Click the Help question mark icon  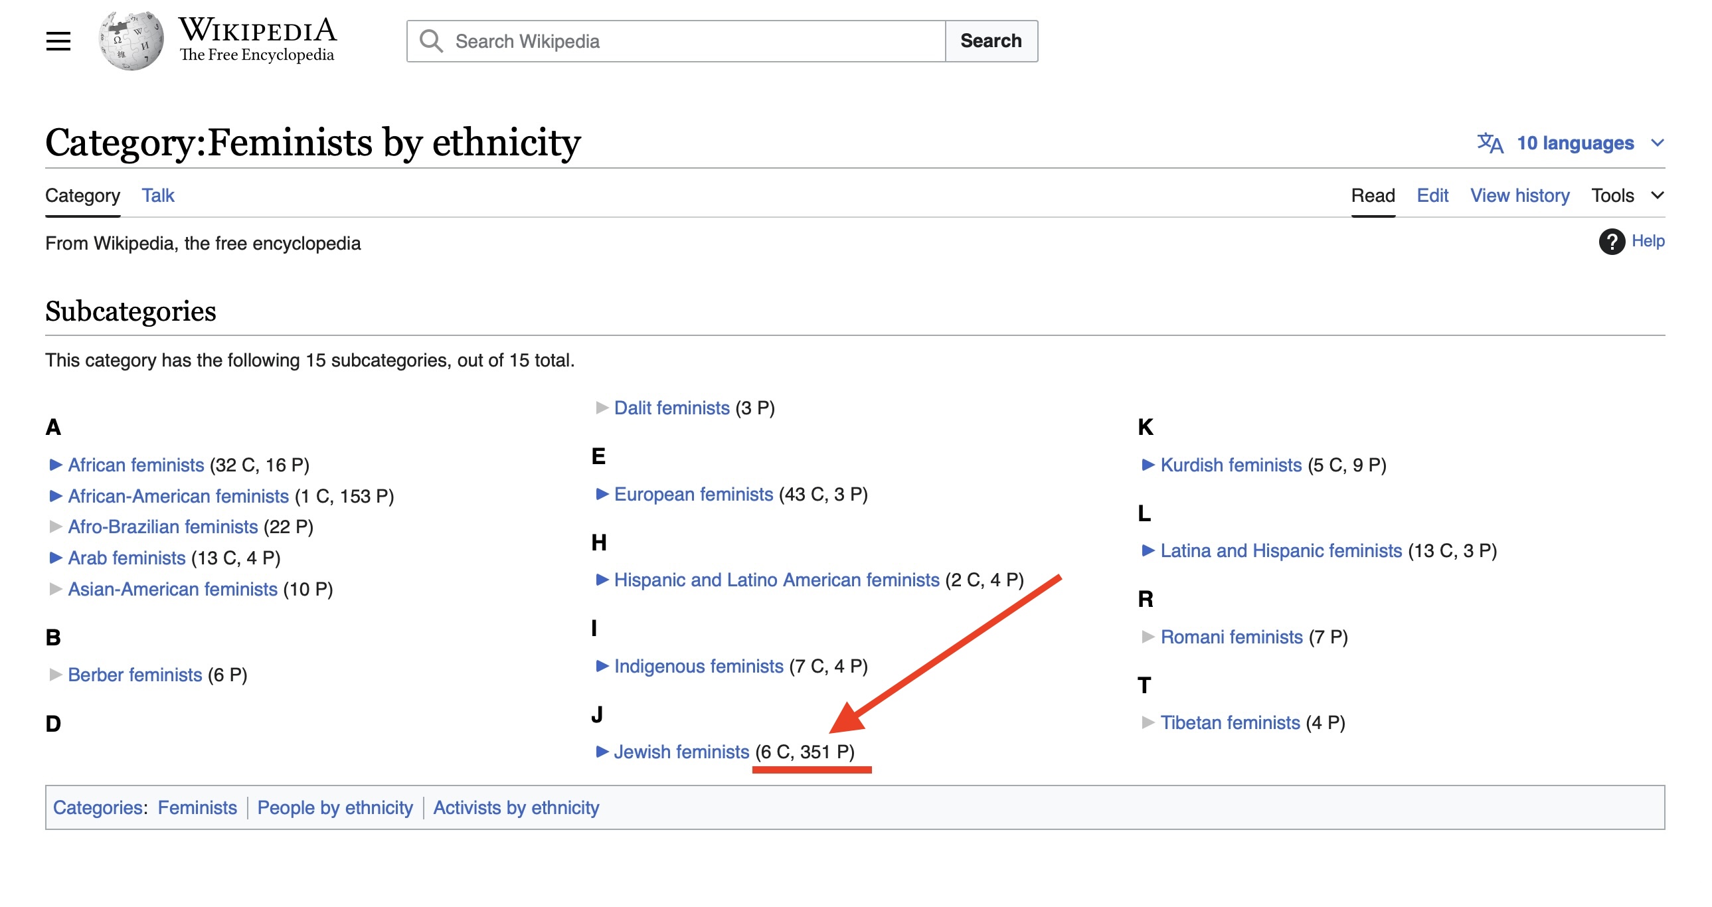pyautogui.click(x=1611, y=241)
